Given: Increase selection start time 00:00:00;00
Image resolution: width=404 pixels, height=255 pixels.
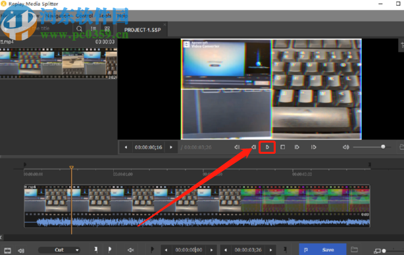Looking at the screenshot, I should tap(211, 250).
